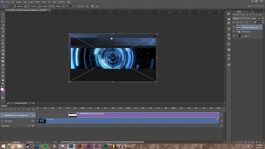
Task: Open the tools scissors icon in right dock
Action: 229,44
